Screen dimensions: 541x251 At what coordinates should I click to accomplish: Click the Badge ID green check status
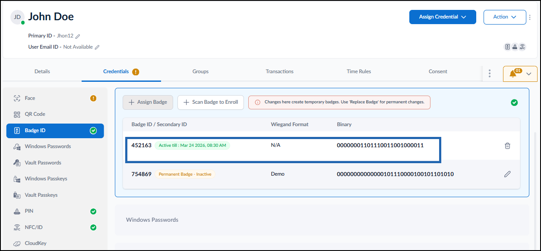(x=93, y=130)
